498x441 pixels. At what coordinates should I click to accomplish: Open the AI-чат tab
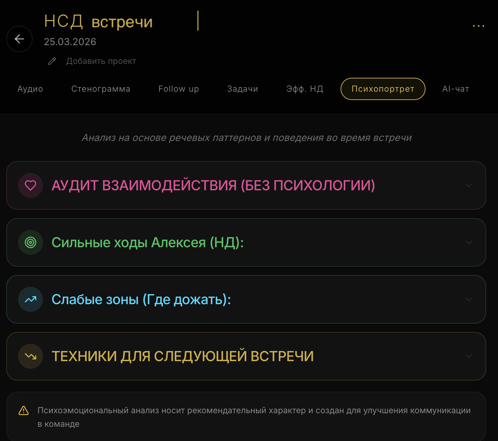point(455,89)
